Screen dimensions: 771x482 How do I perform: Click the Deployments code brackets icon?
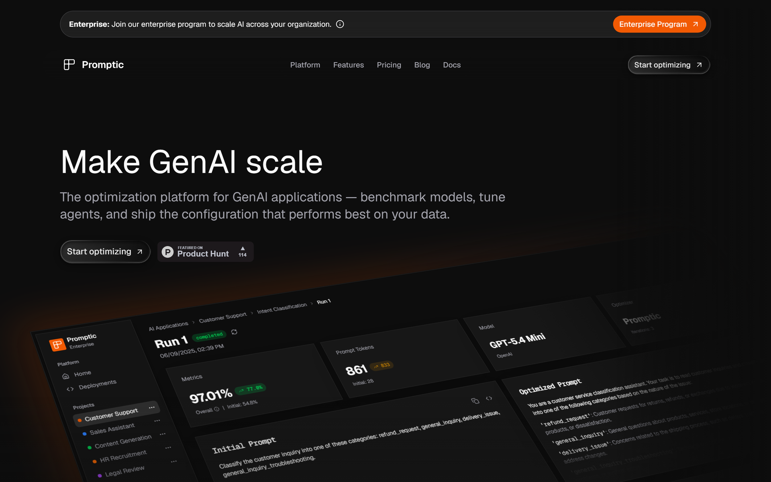pos(70,389)
